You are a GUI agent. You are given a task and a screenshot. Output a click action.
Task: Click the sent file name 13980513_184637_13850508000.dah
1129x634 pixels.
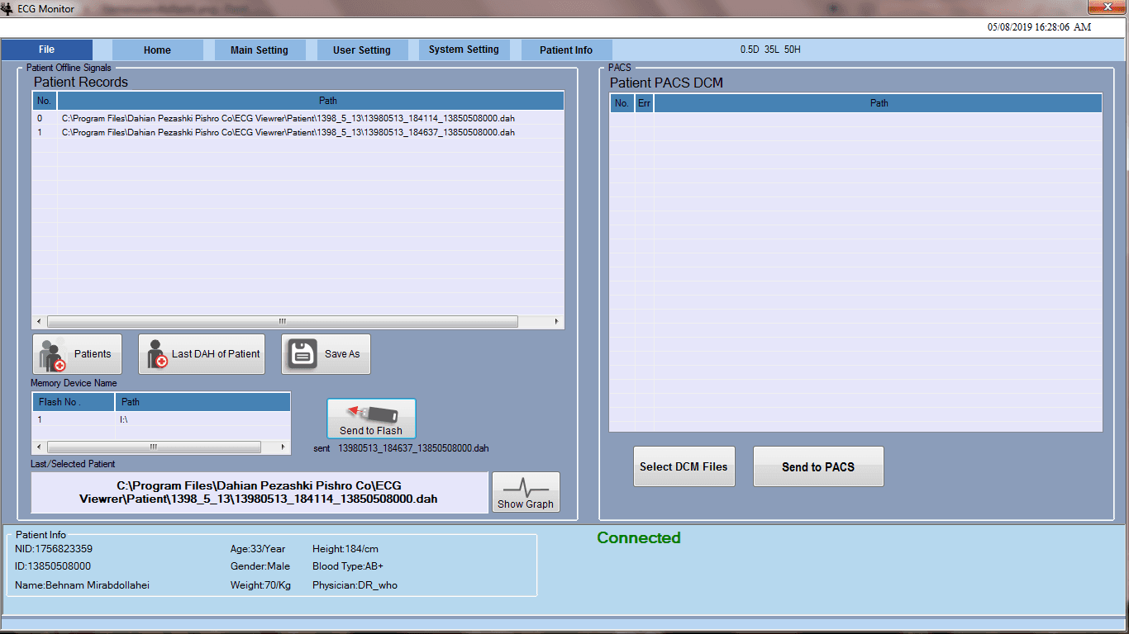tap(413, 448)
